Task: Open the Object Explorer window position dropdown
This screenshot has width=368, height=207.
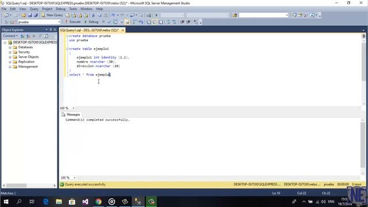Action: 47,30
